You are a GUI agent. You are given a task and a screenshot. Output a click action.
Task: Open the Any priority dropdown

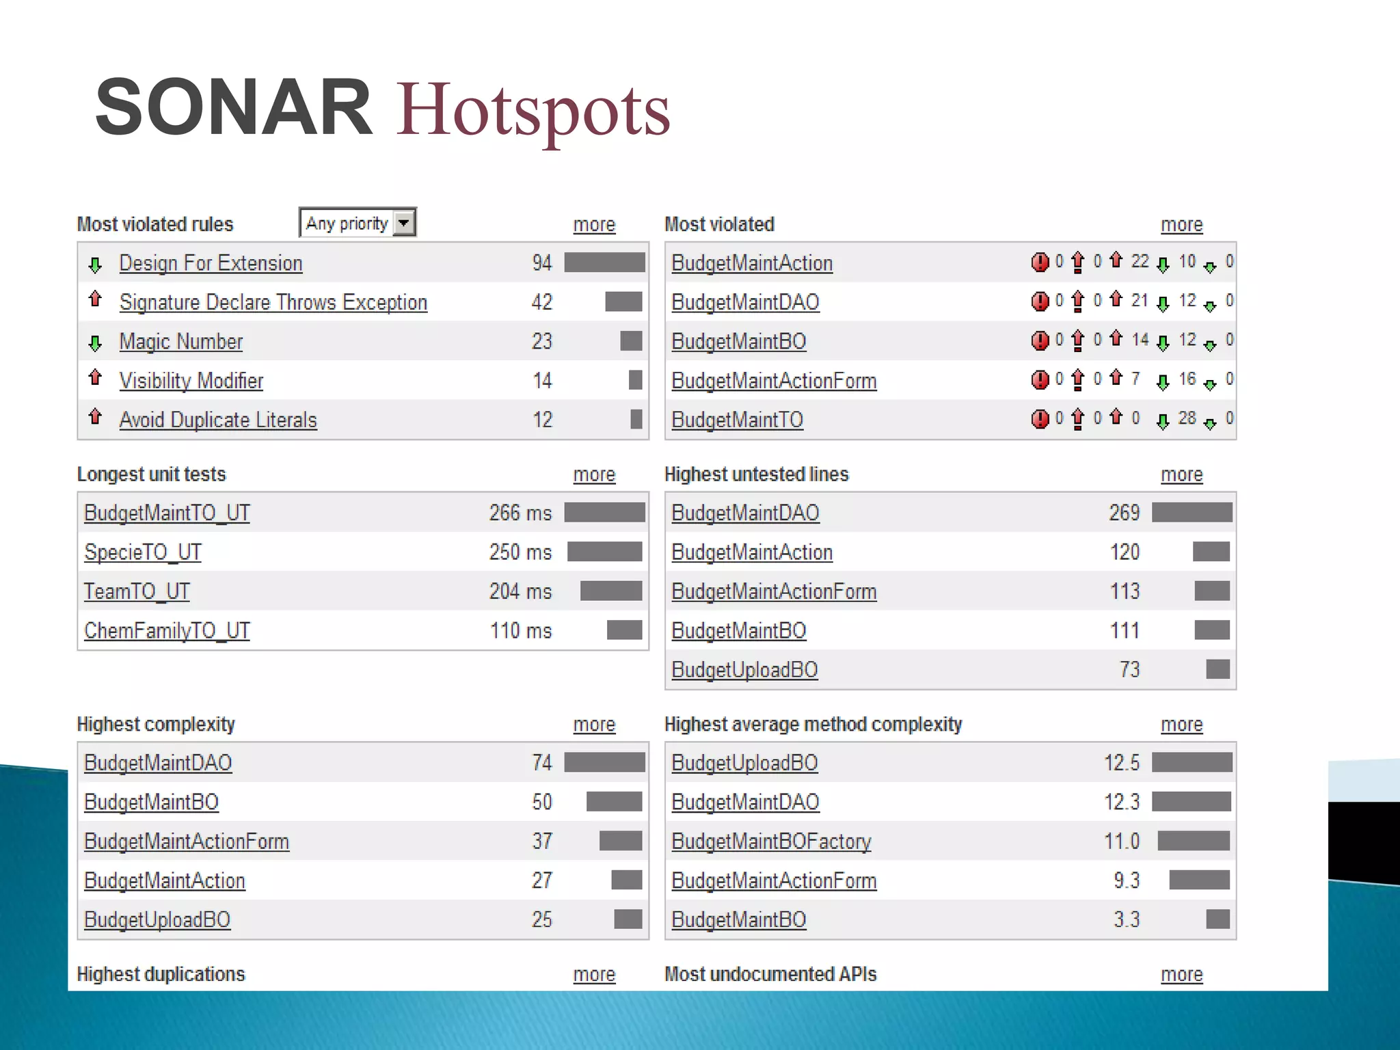pos(358,223)
